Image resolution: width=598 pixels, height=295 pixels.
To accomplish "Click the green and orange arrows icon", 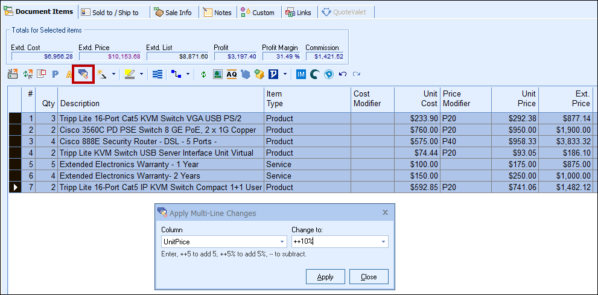I will (28, 74).
